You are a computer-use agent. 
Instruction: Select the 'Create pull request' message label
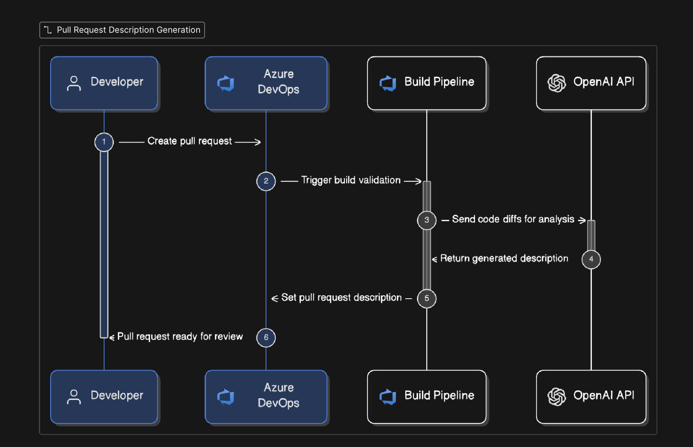pos(189,141)
